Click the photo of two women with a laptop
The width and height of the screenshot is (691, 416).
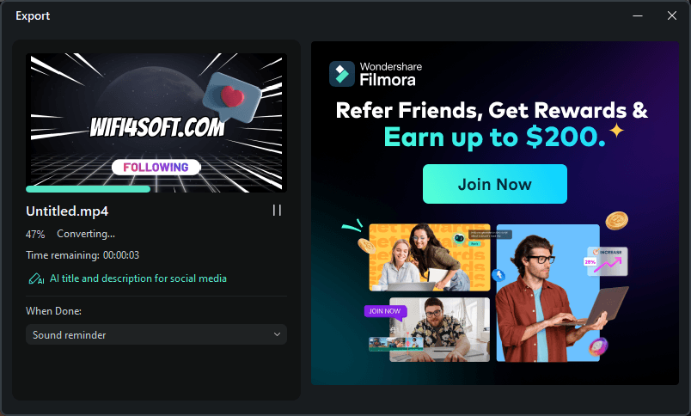click(430, 257)
